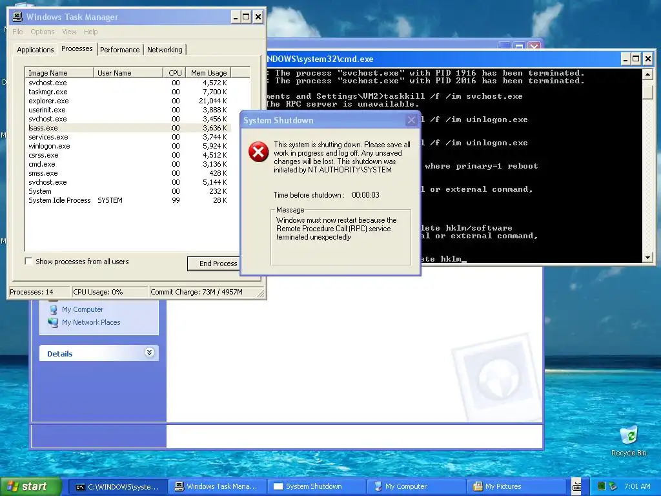Select the Processes tab
Viewport: 661px width, 496px height.
point(77,48)
